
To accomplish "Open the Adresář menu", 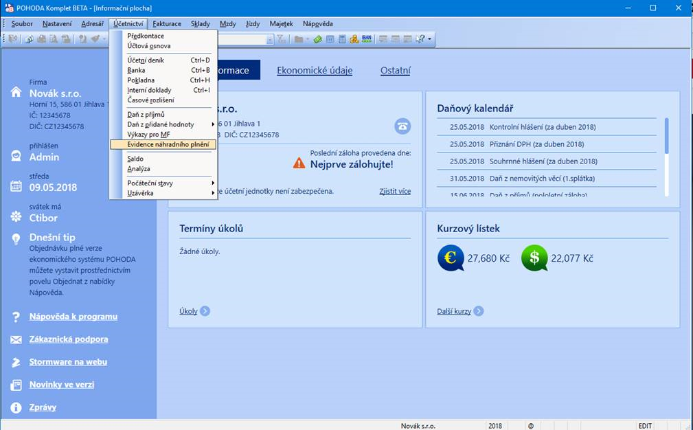I will point(92,24).
